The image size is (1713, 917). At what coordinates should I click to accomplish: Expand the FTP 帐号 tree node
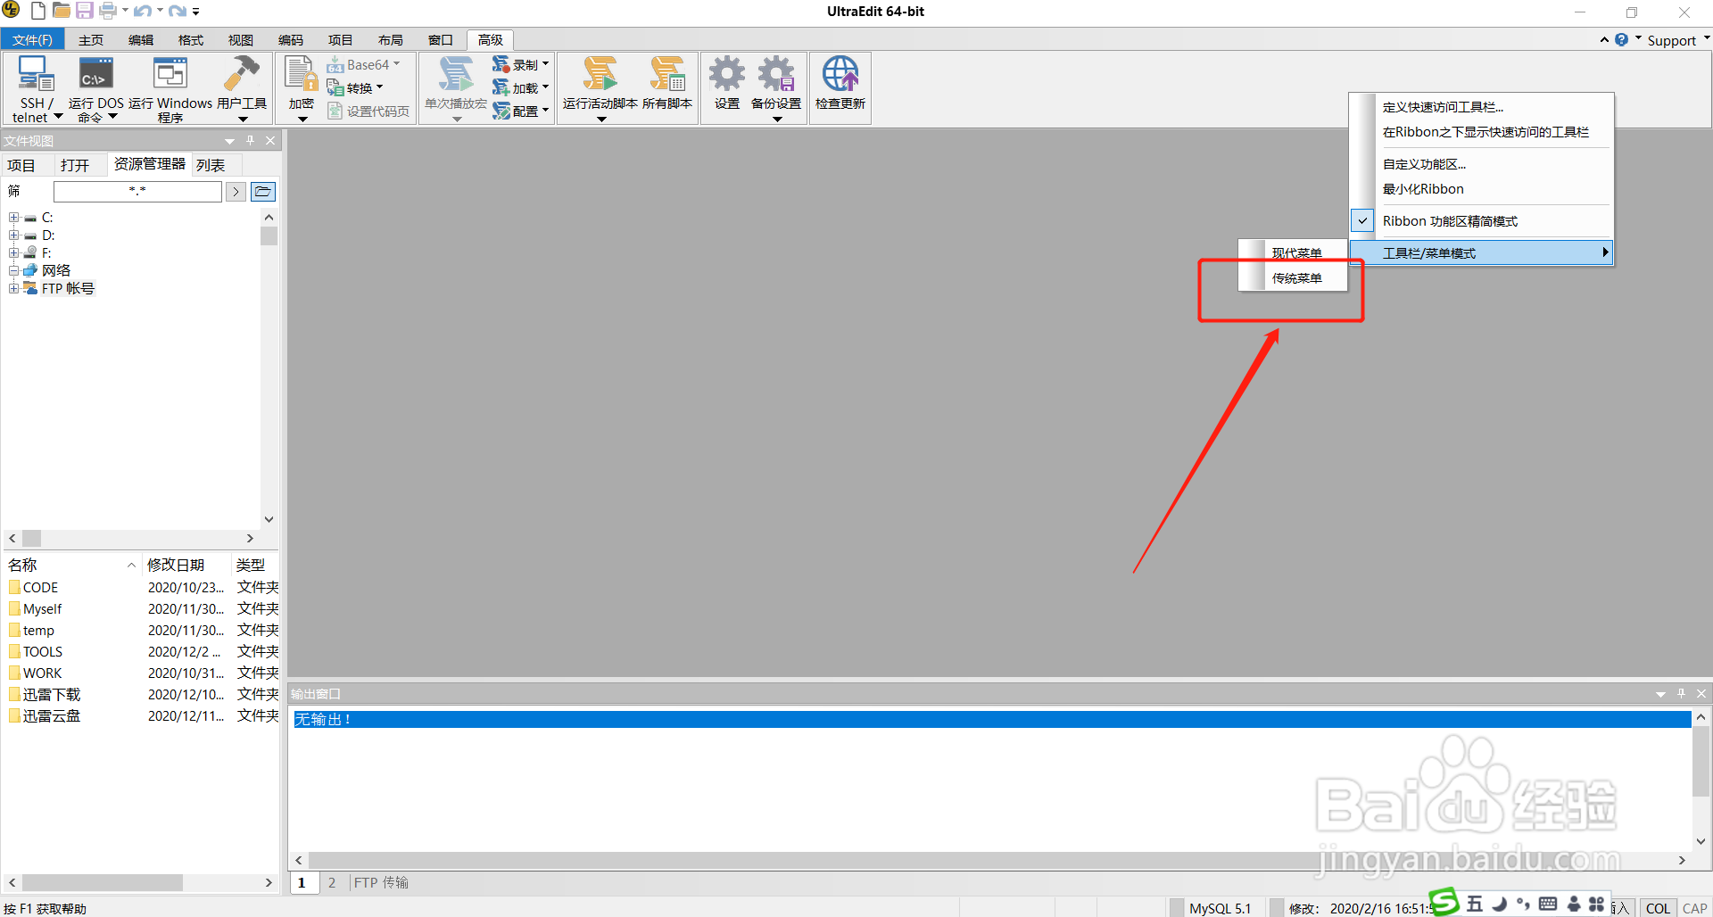(13, 288)
